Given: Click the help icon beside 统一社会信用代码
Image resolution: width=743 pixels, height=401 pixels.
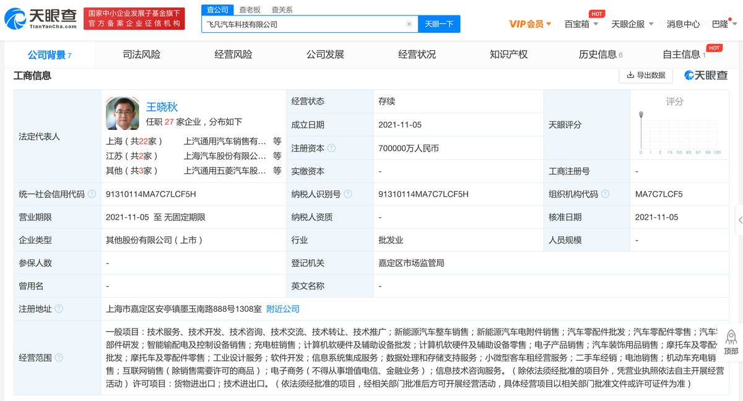Looking at the screenshot, I should (x=92, y=194).
